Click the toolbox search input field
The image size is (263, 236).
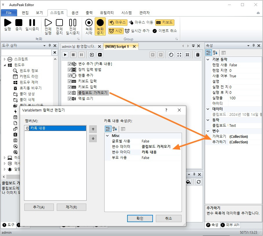point(26,52)
